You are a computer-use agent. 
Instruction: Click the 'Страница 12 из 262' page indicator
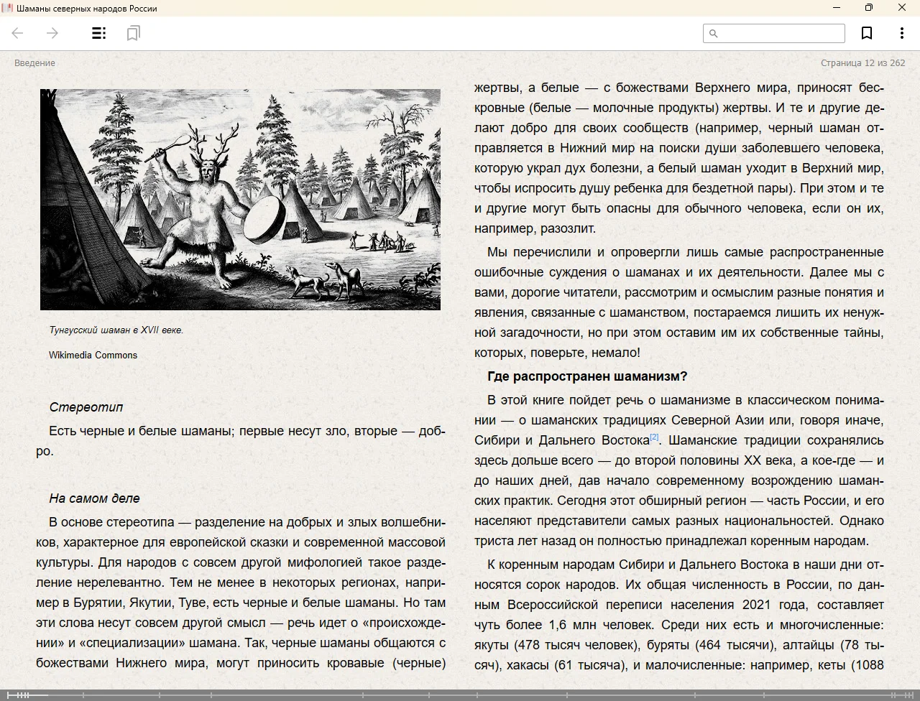tap(863, 63)
